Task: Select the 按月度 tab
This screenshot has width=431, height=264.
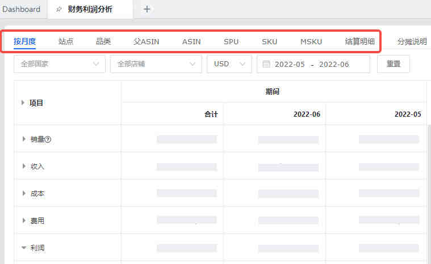Action: click(25, 41)
